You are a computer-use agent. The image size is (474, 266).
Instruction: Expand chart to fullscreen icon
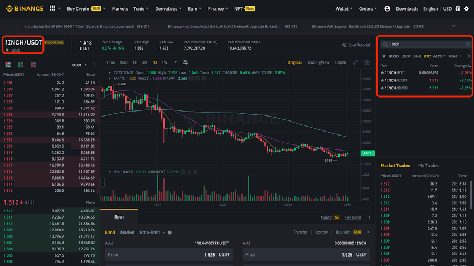[356, 62]
